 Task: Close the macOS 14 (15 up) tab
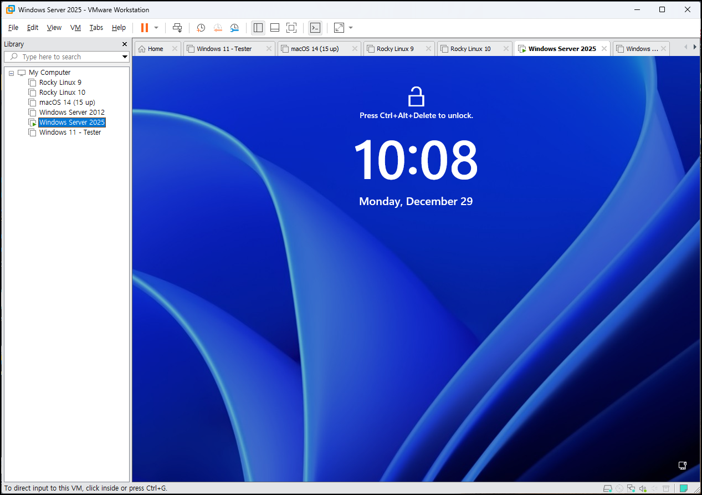click(x=355, y=49)
